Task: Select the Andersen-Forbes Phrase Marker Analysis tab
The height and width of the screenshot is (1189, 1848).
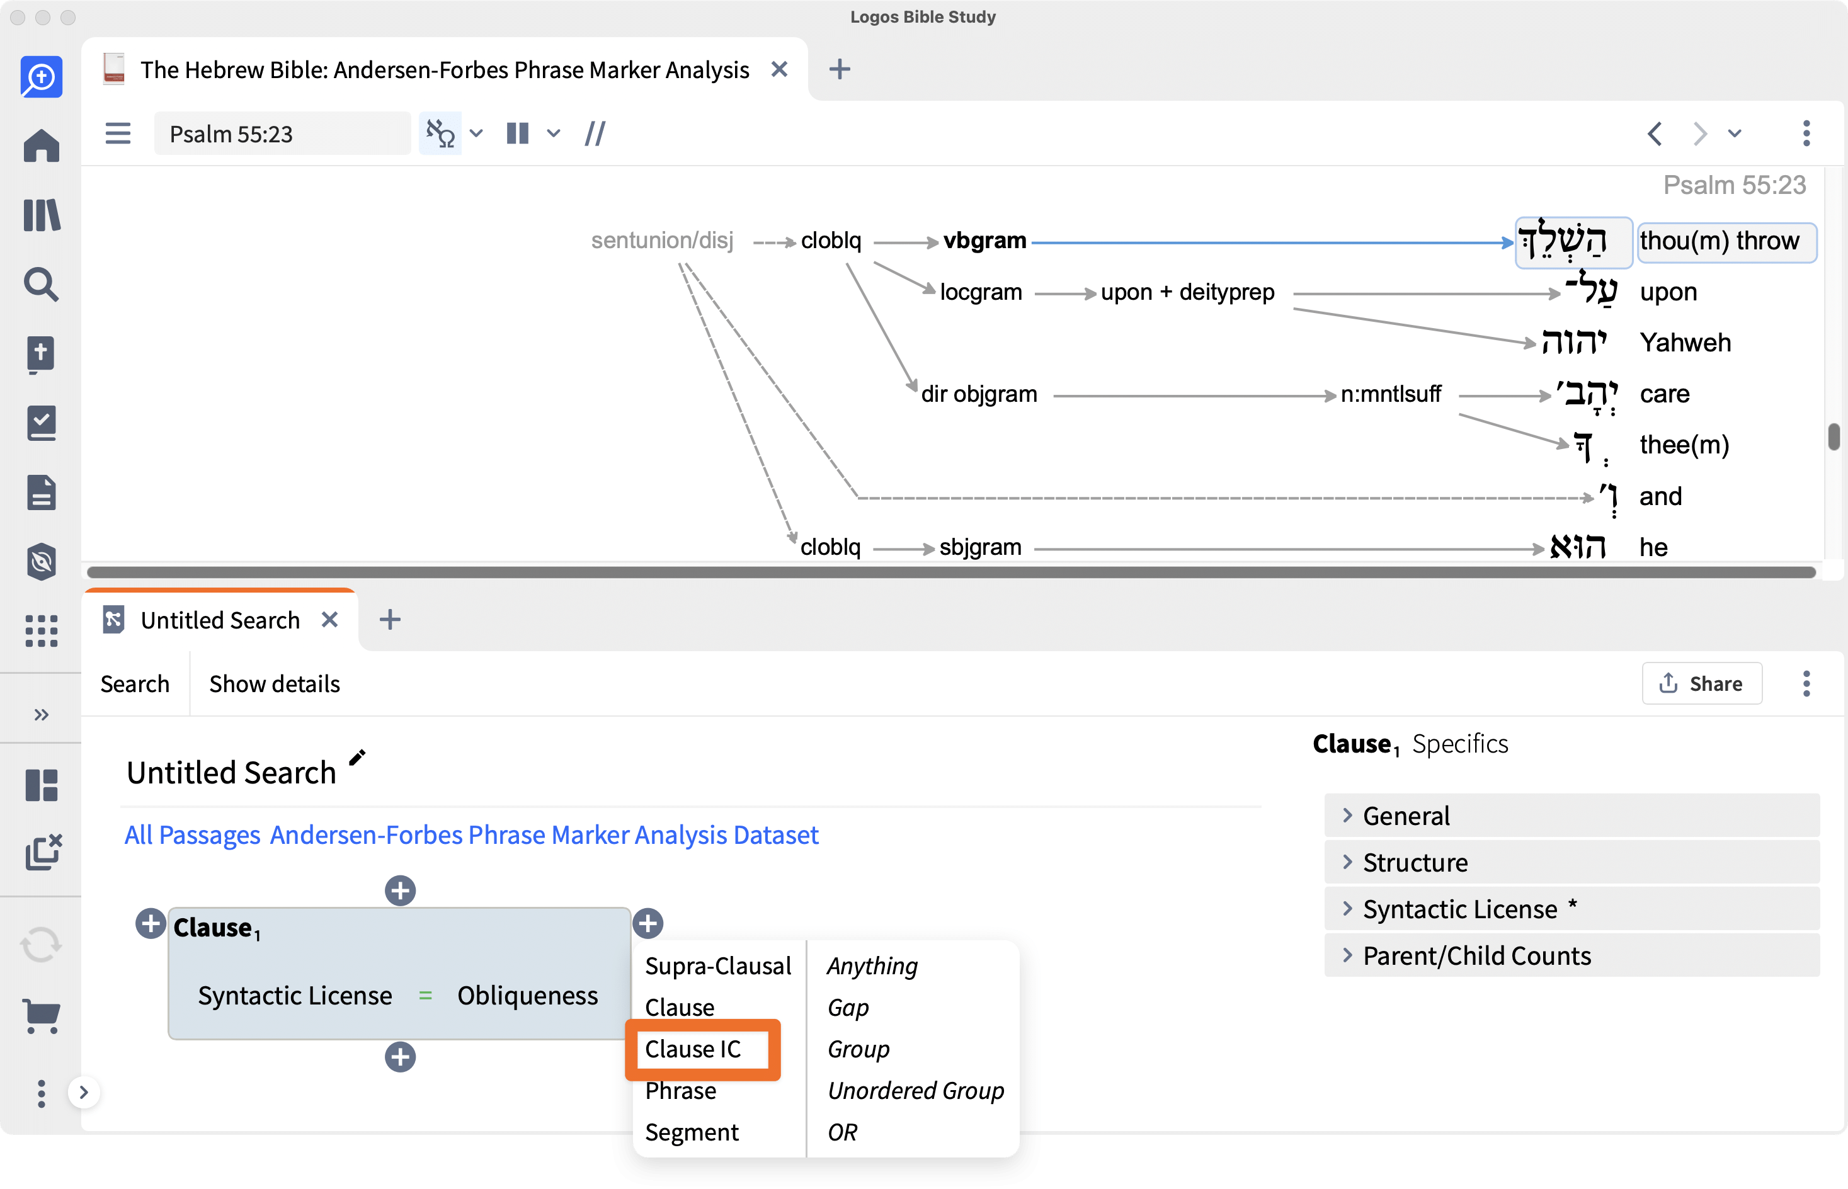Action: tap(444, 69)
